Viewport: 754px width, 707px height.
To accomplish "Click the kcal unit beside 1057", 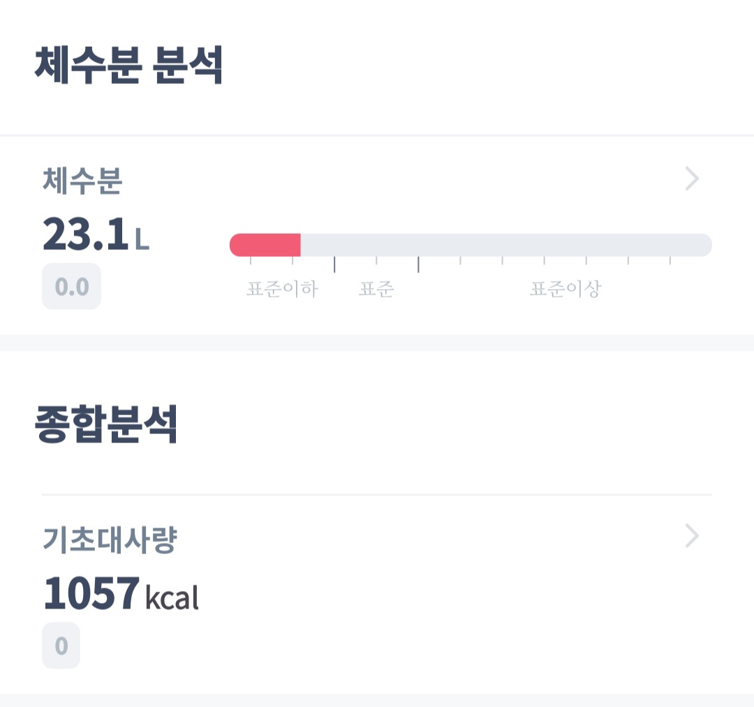I will 172,598.
